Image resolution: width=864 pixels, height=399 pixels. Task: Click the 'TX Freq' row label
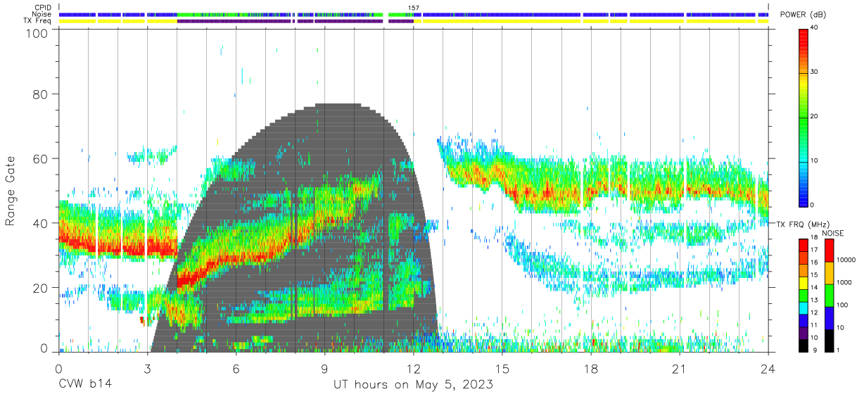point(38,21)
